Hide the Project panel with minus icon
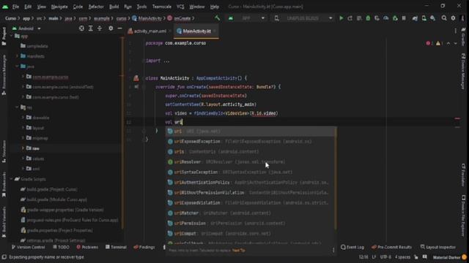 click(x=119, y=28)
